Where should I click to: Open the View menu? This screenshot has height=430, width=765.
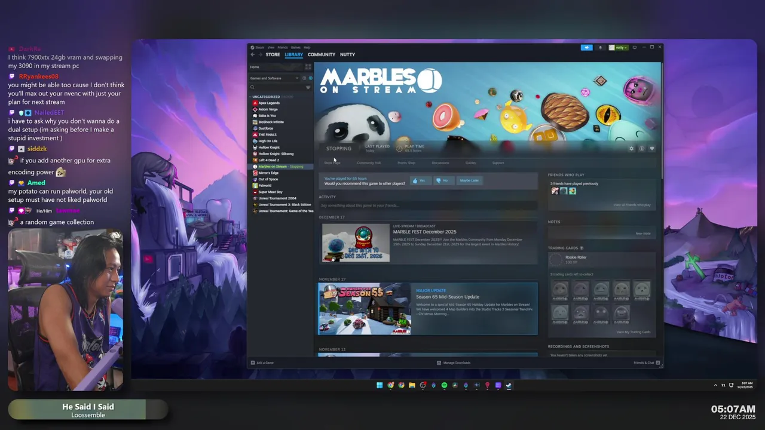pyautogui.click(x=271, y=47)
